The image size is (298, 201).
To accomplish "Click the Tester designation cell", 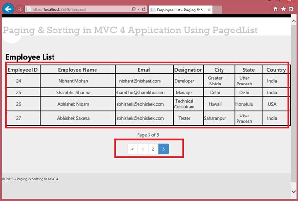I will (184, 118).
